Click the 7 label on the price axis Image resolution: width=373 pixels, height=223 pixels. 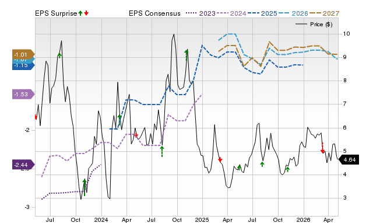[345, 104]
